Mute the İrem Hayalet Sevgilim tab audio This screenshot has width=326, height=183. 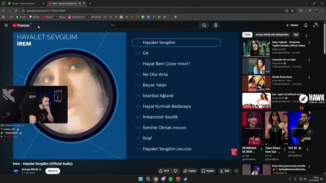[80, 4]
